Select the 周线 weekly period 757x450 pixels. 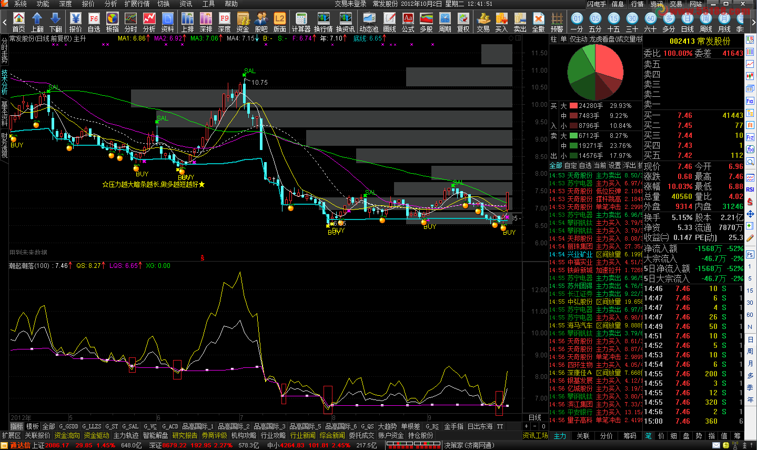click(x=706, y=22)
